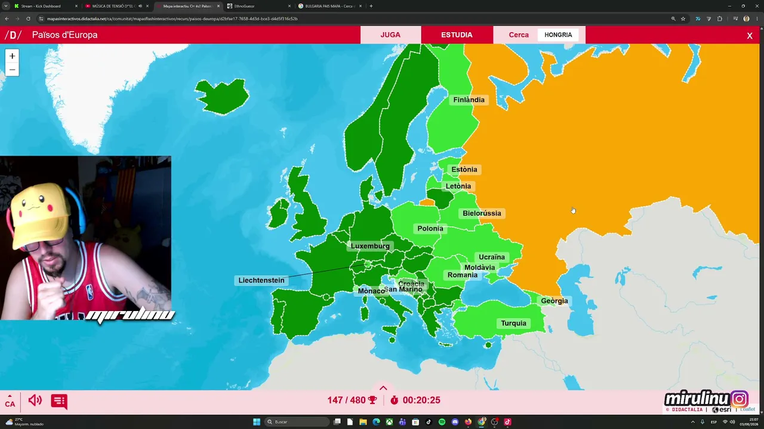Close the map game with the X
The height and width of the screenshot is (429, 764).
(750, 36)
